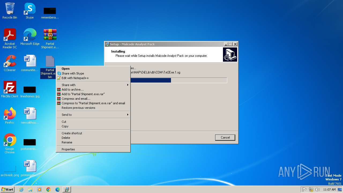This screenshot has width=343, height=193.
Task: Launch Firefox from the desktop
Action: [10, 116]
